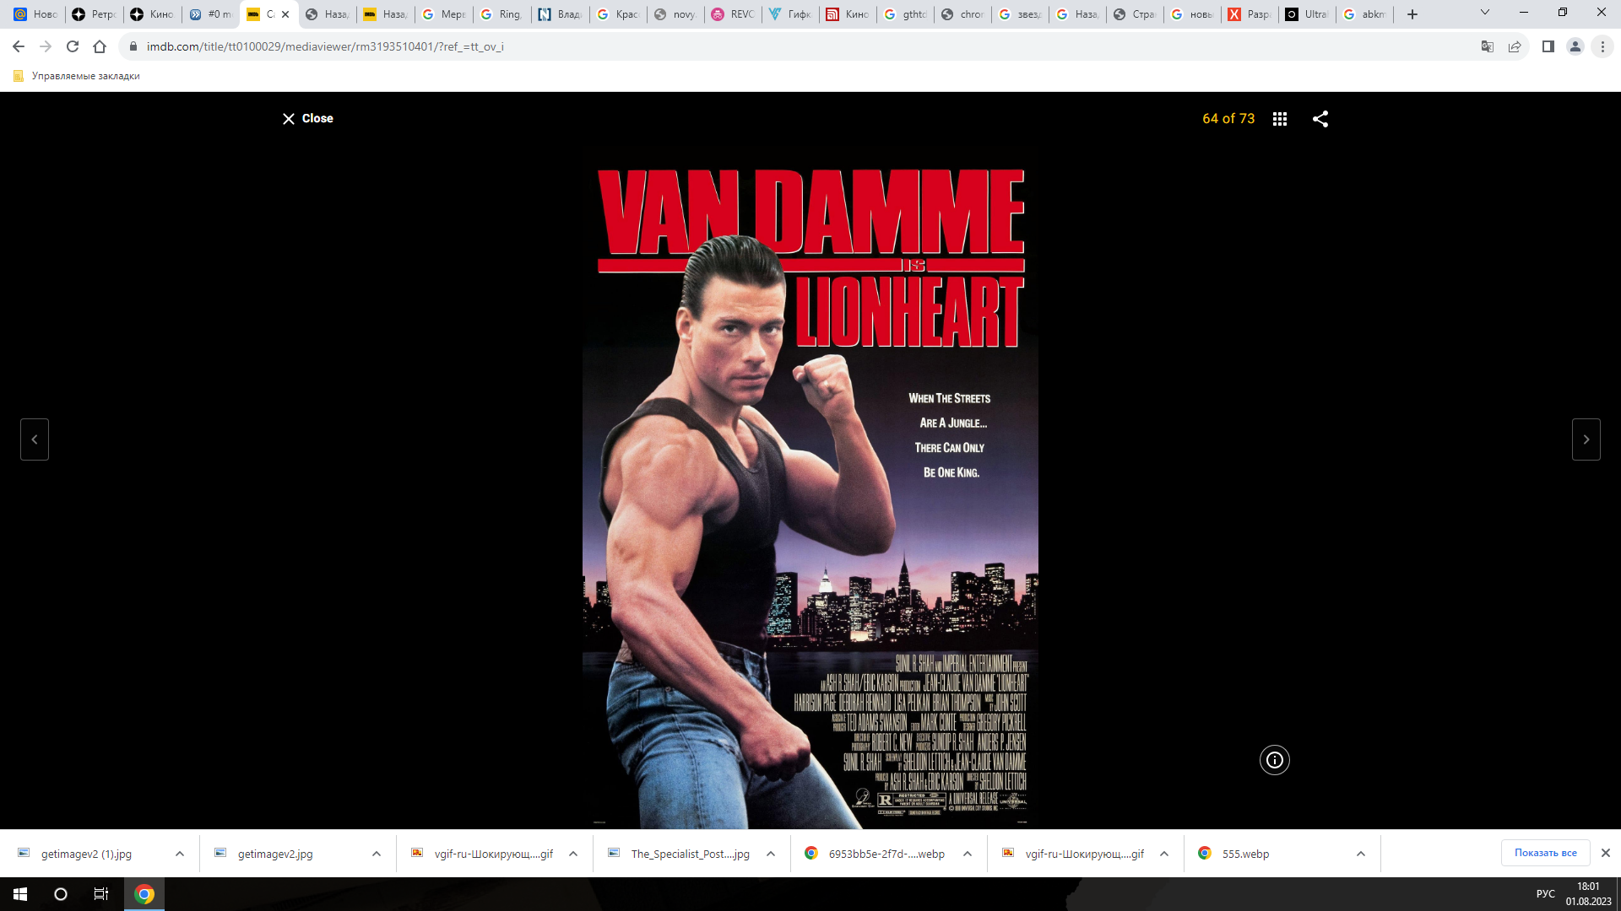This screenshot has width=1621, height=911.
Task: Open the Chrome three-dot menu
Action: 1602,46
